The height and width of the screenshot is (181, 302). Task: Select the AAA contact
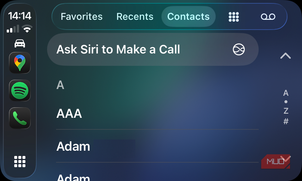point(69,114)
